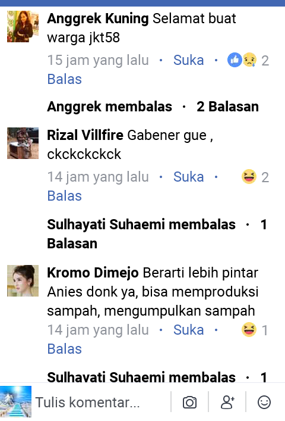Viewport: 285px width, 421px height.
Task: Focus the Tulis komentar input field
Action: tap(102, 402)
